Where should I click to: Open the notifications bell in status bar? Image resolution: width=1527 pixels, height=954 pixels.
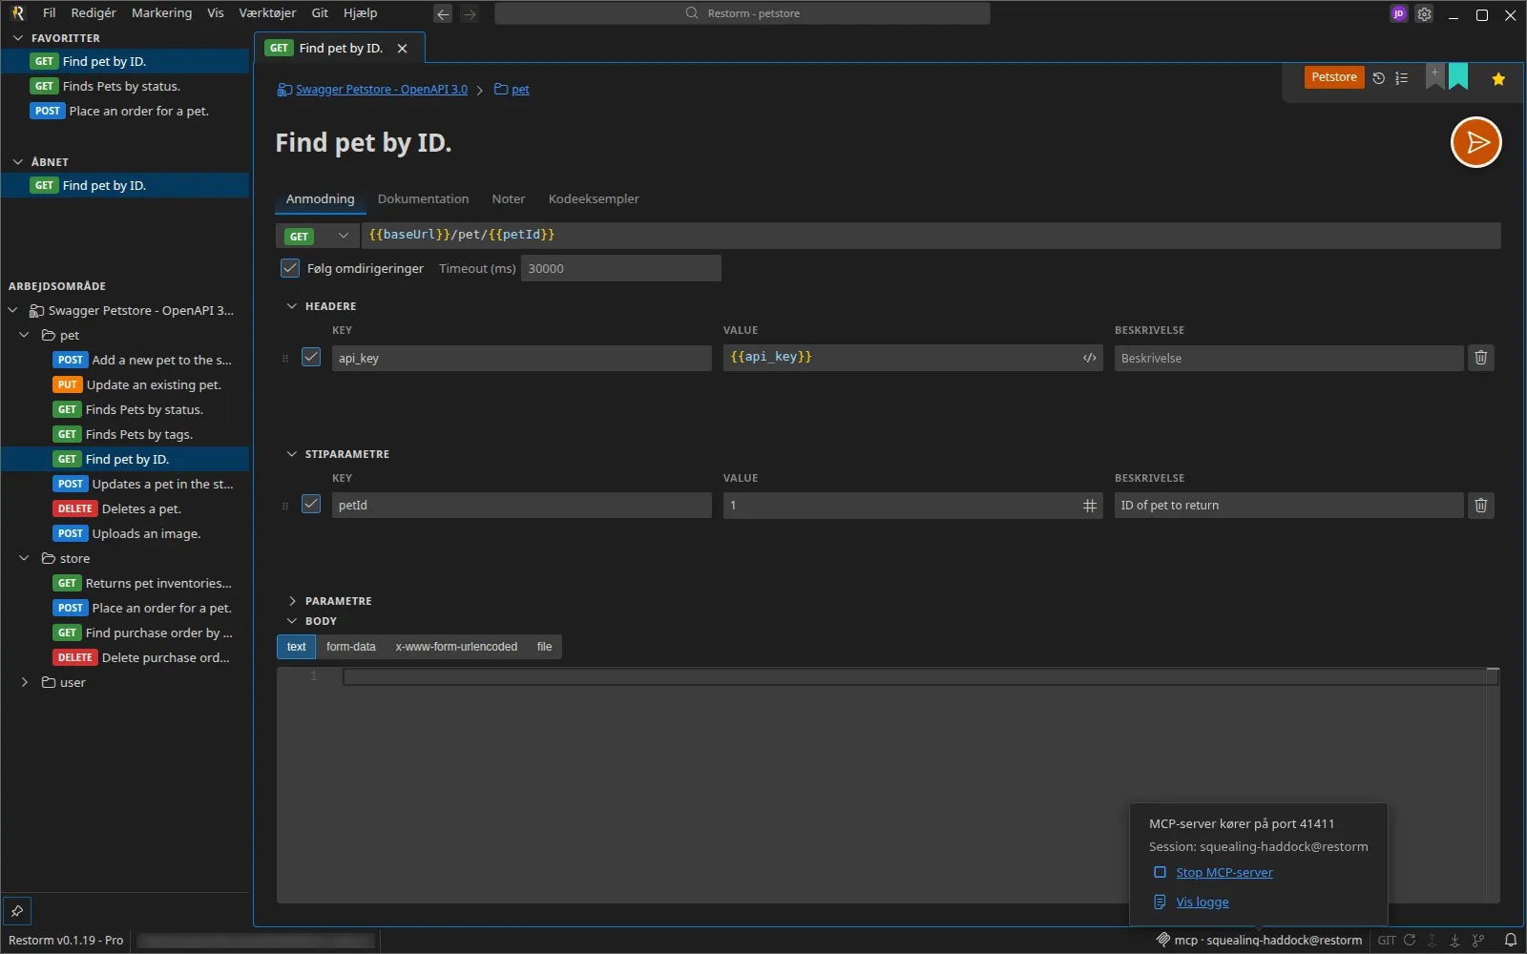pyautogui.click(x=1511, y=940)
